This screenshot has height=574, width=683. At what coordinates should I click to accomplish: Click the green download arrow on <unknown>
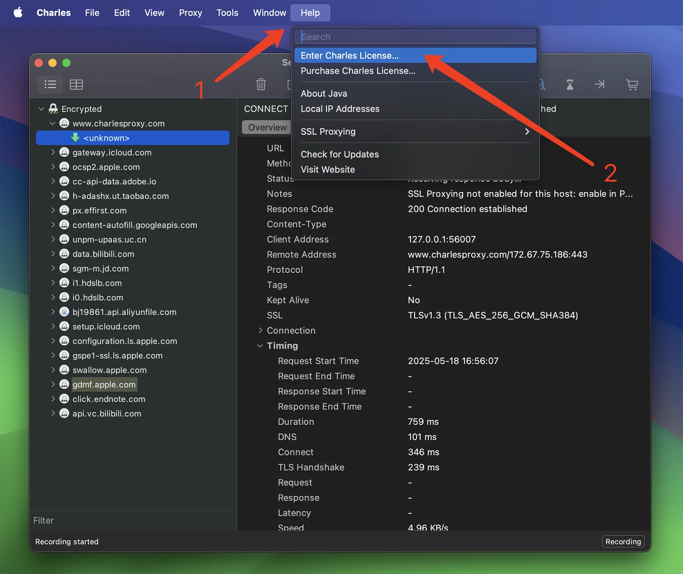pyautogui.click(x=75, y=138)
